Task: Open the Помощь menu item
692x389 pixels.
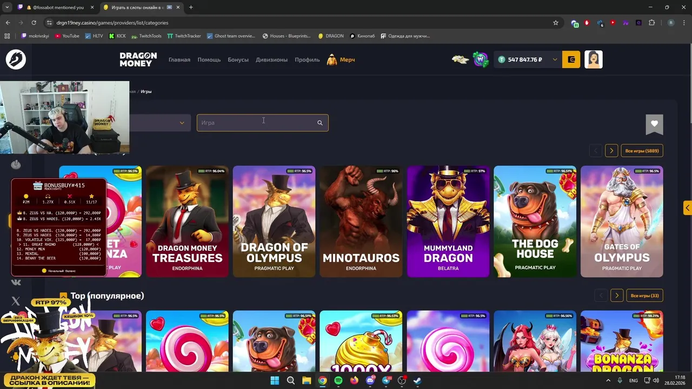Action: point(209,59)
